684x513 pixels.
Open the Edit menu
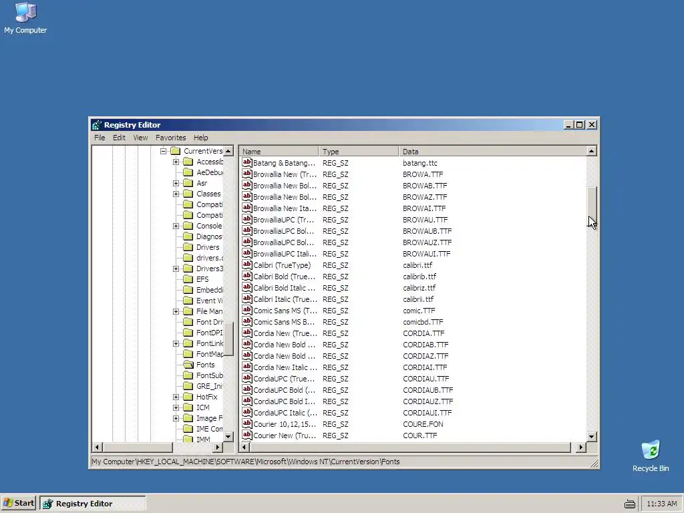(x=119, y=138)
